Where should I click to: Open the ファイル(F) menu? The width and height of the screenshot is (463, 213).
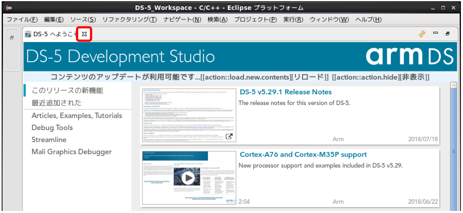(22, 20)
